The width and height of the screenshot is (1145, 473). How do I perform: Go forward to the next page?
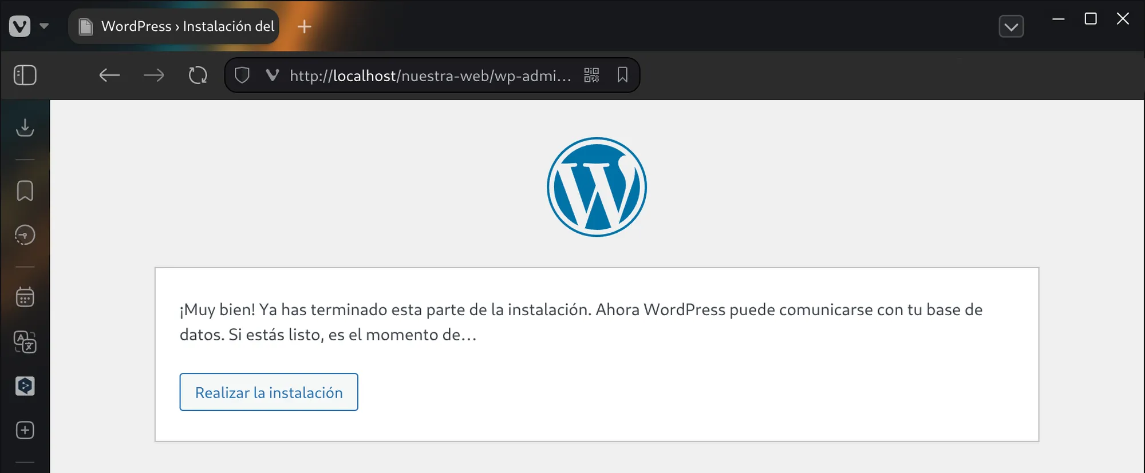click(153, 75)
